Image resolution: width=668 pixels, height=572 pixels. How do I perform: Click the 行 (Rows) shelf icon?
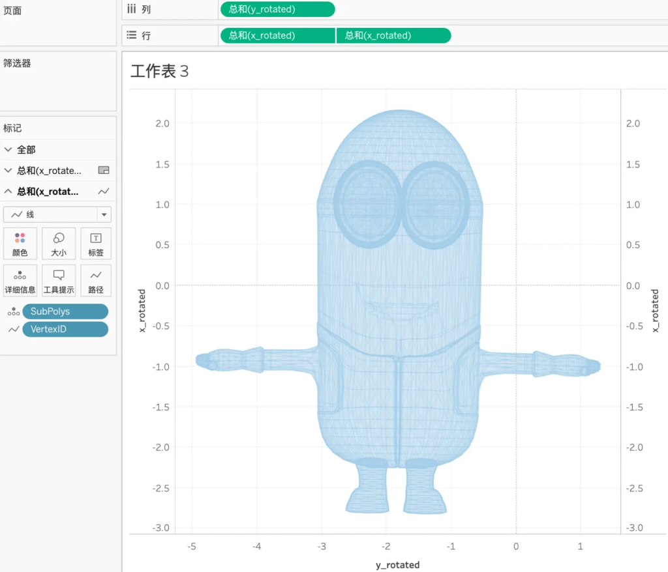[132, 35]
